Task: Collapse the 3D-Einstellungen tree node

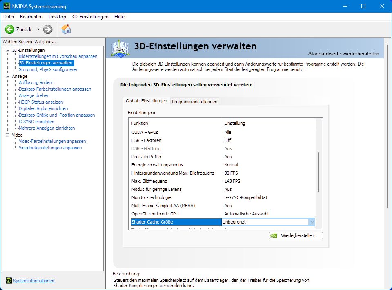Action: 7,50
